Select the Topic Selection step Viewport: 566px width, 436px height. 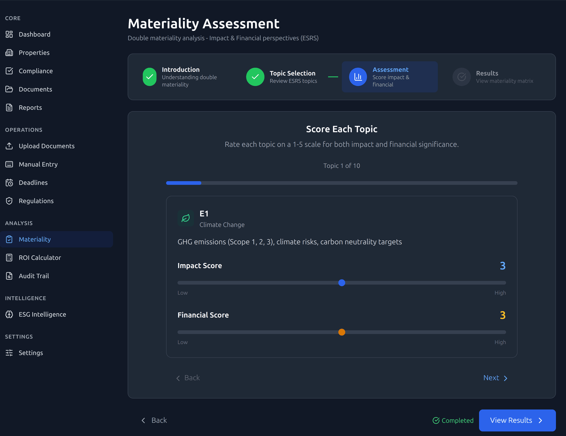[282, 77]
